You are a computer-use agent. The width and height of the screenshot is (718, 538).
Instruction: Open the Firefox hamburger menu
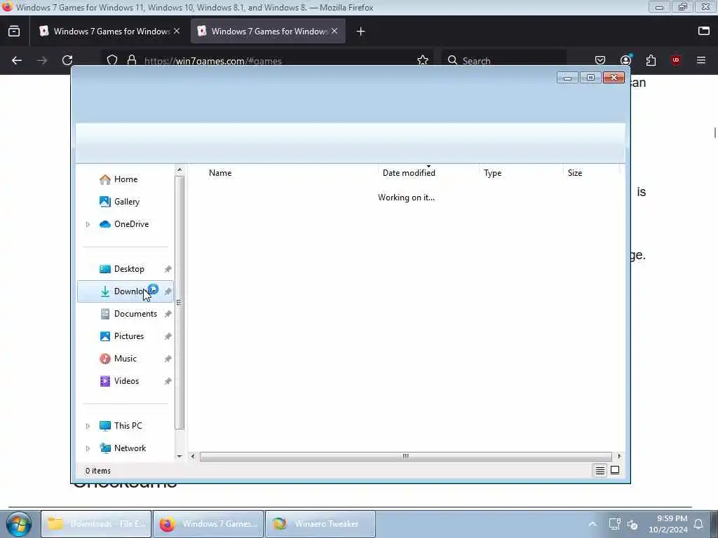701,60
